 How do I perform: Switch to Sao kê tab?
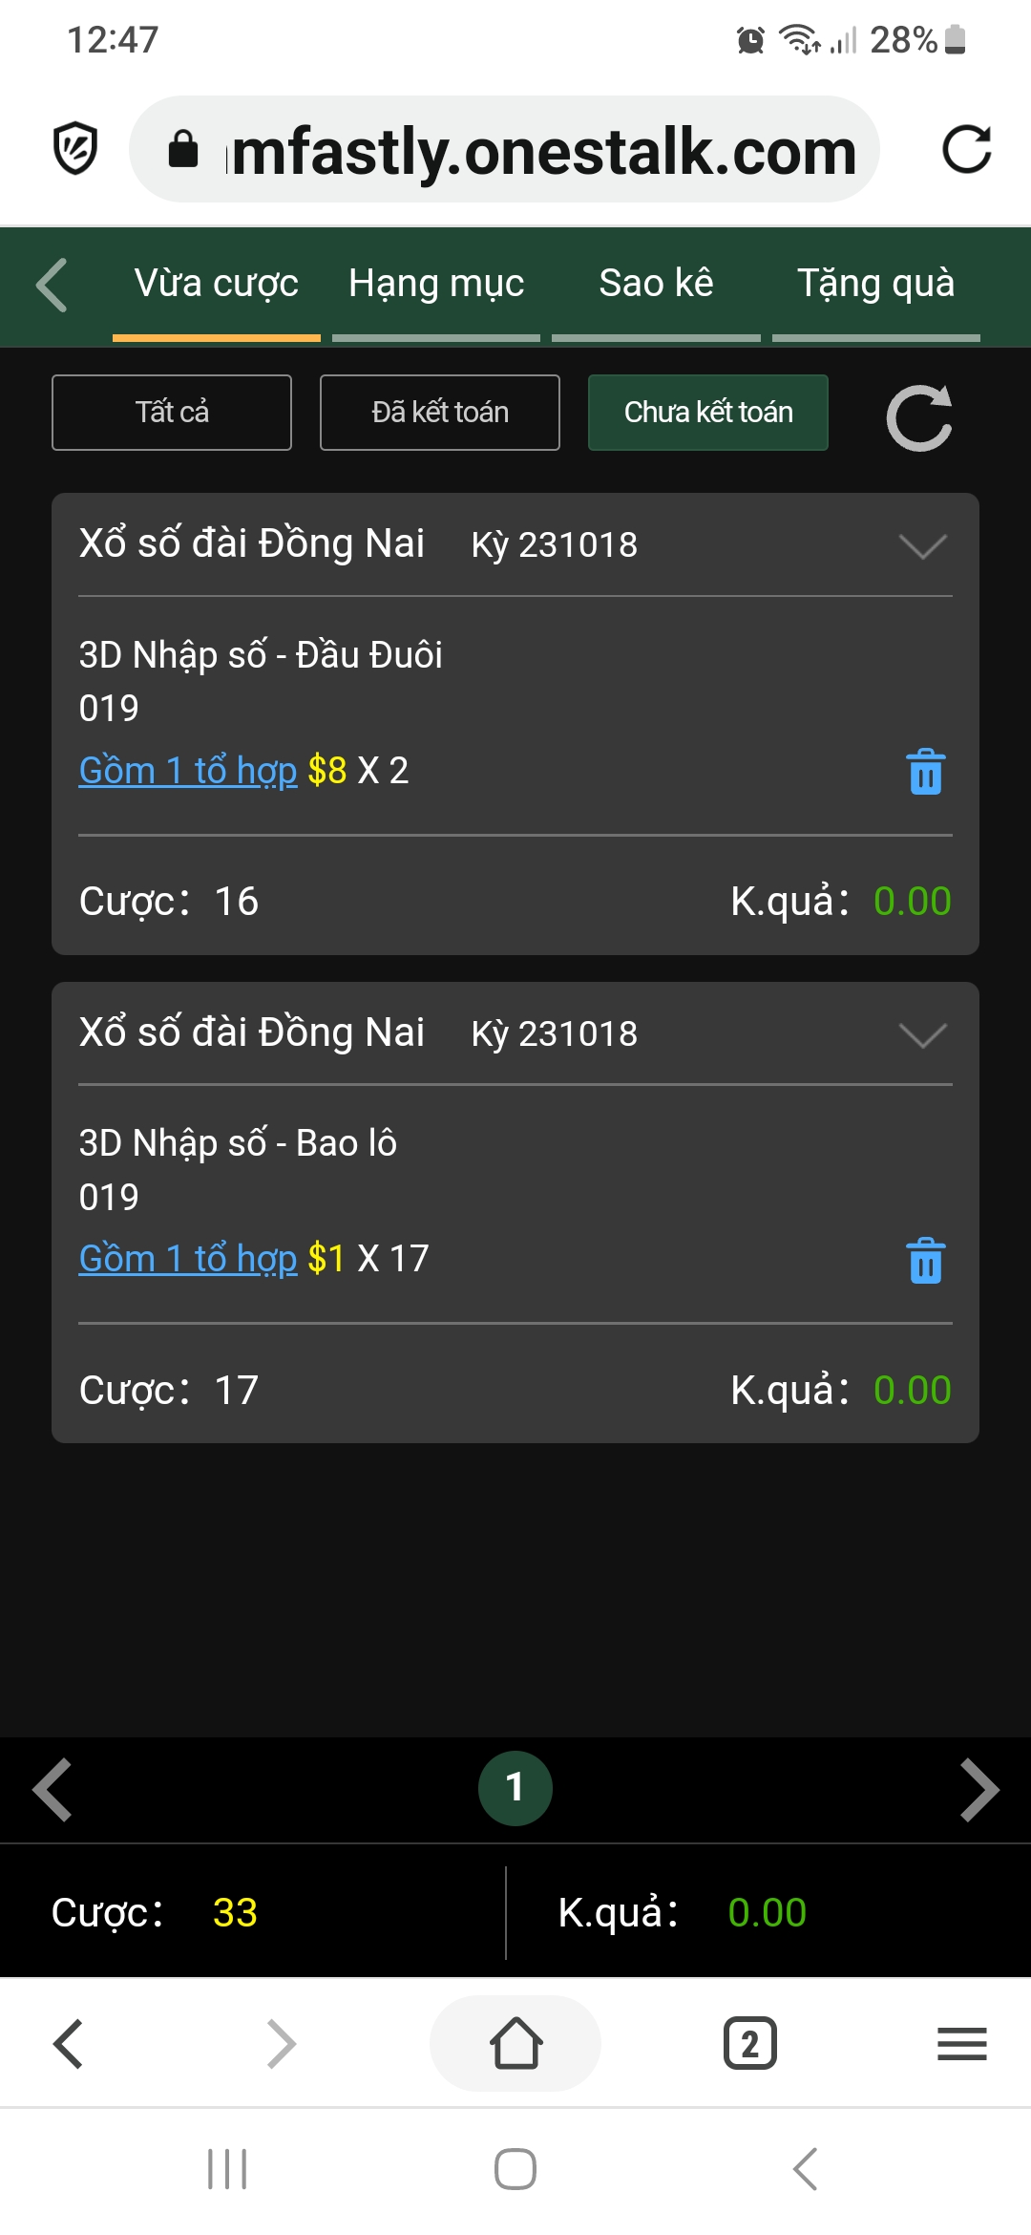(656, 284)
